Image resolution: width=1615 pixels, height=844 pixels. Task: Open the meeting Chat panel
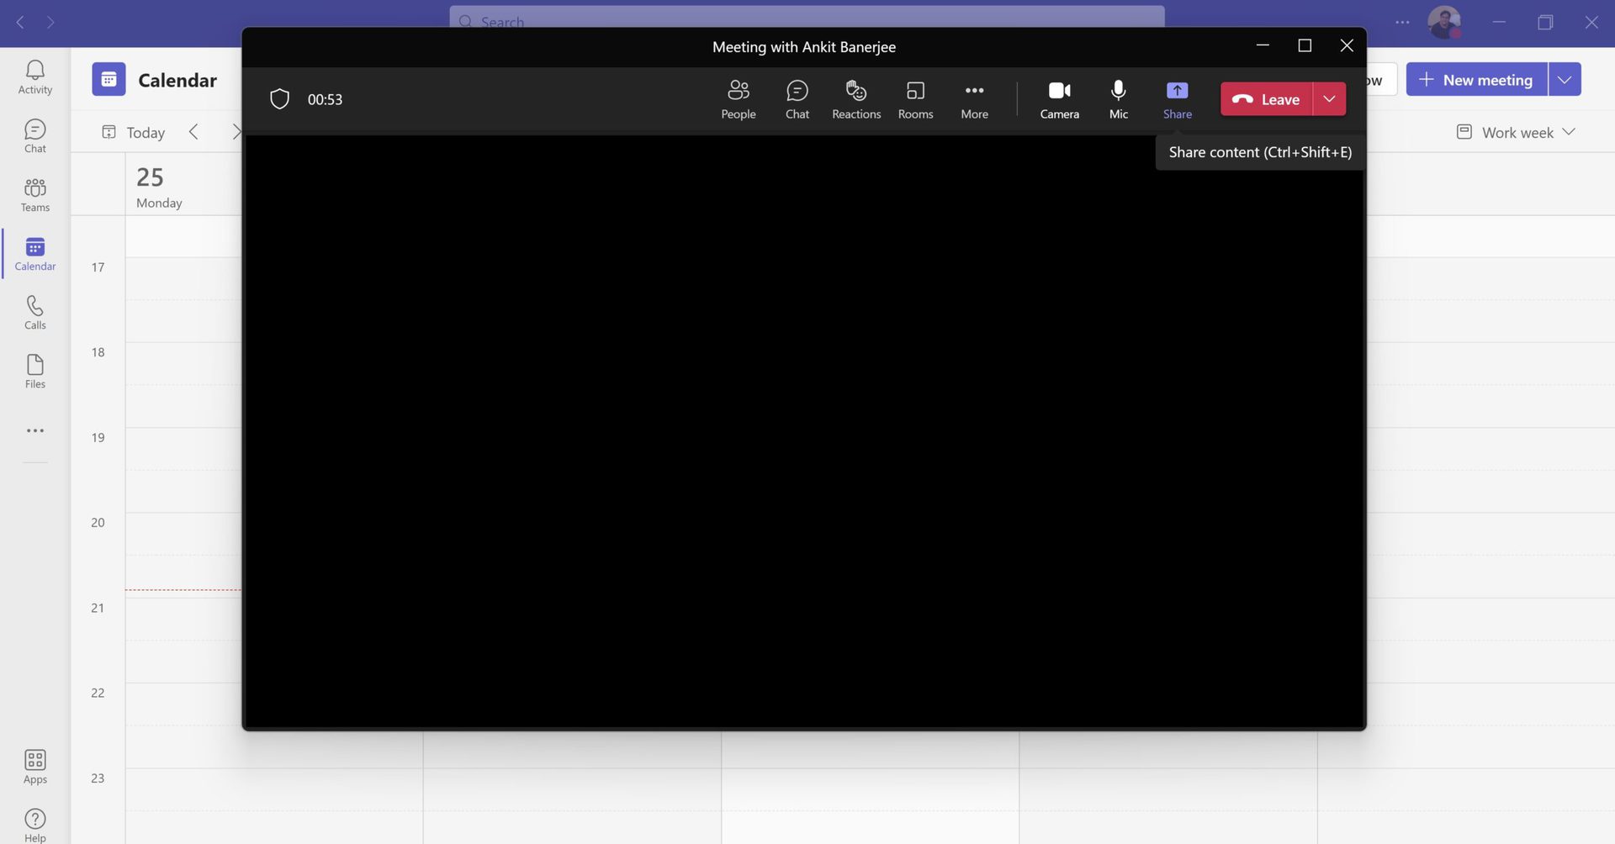(797, 99)
